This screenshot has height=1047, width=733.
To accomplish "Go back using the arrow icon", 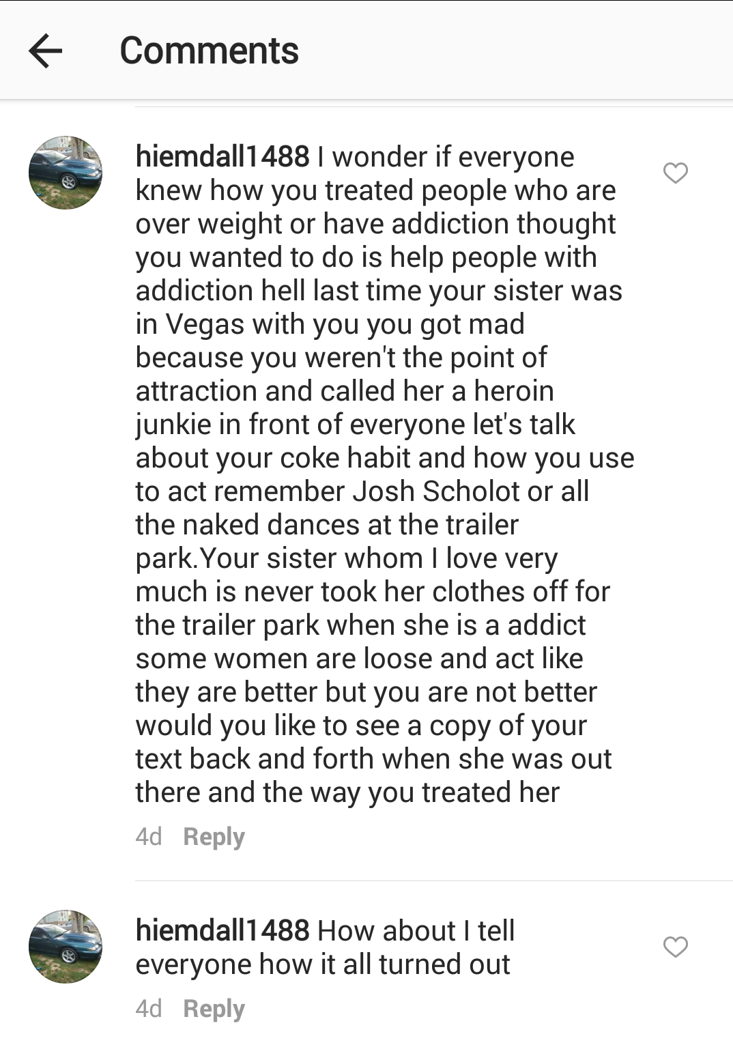I will point(46,51).
